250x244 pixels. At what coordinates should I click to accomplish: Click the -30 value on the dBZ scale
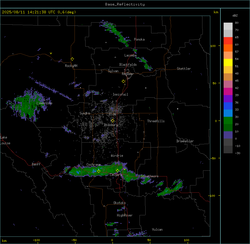click(238, 153)
